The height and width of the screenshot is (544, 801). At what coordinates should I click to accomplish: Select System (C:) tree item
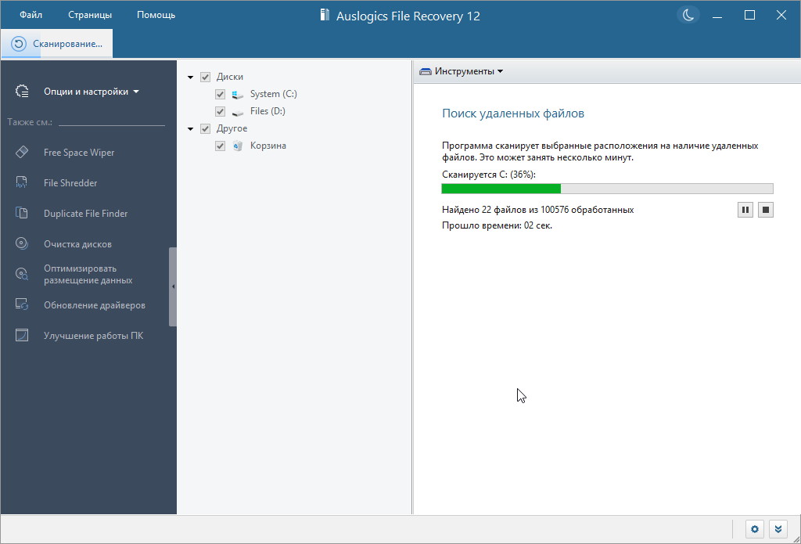[x=273, y=94]
